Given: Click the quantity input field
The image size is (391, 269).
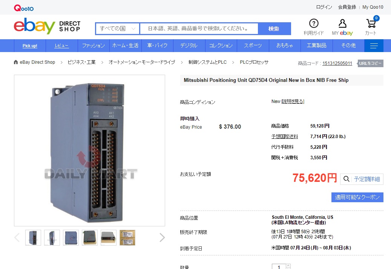Looking at the screenshot, I should pos(279,267).
